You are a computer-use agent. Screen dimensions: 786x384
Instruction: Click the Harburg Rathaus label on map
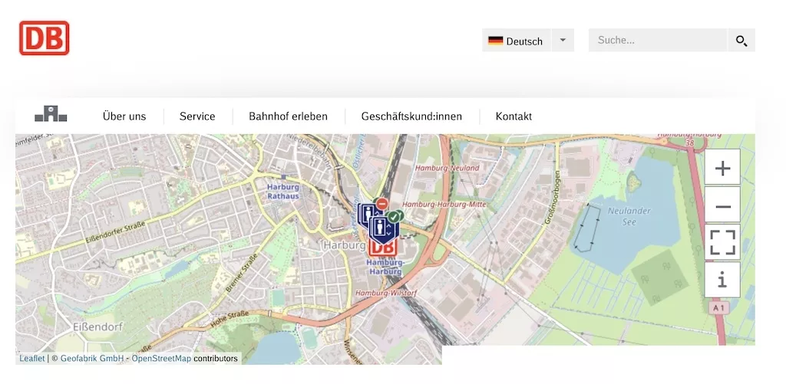(x=282, y=192)
